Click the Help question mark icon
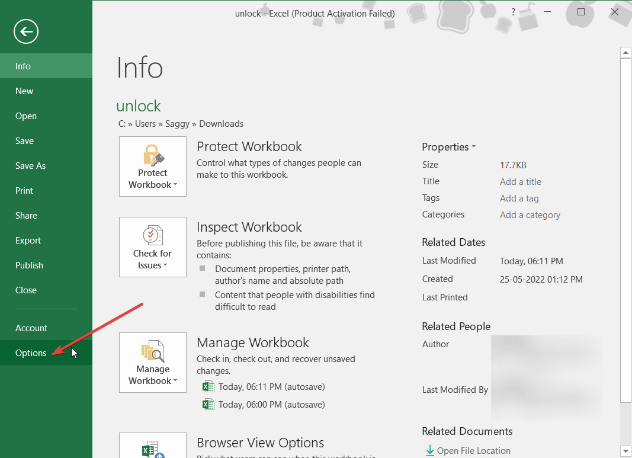 tap(513, 12)
